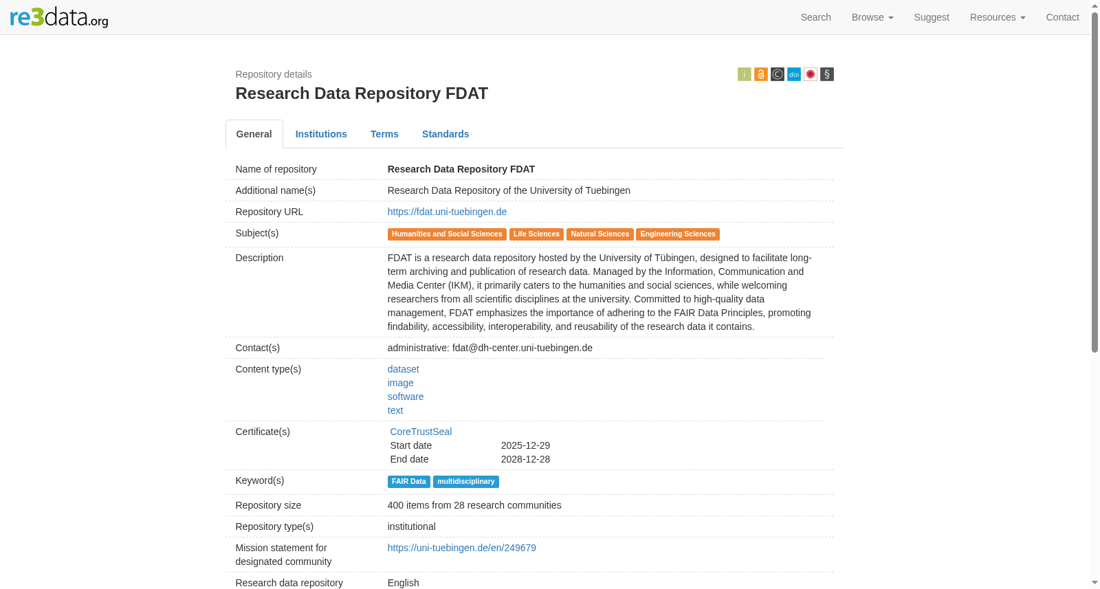Image resolution: width=1100 pixels, height=589 pixels.
Task: Click the green additional information badge icon
Action: pos(744,74)
